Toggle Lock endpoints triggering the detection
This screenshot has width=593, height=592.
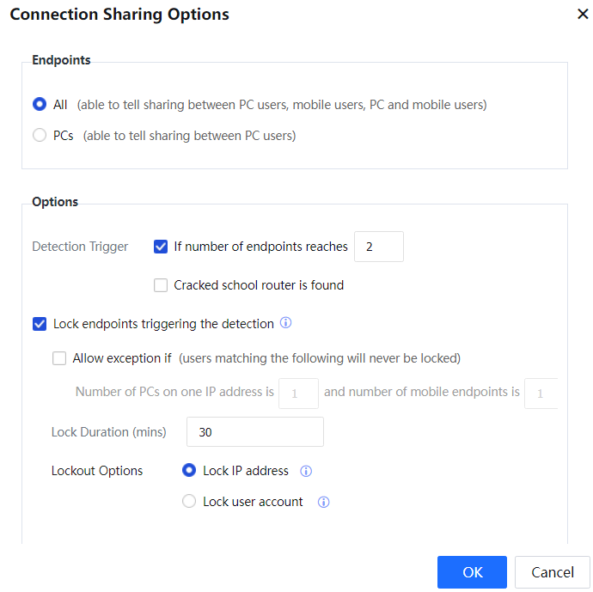coord(40,324)
